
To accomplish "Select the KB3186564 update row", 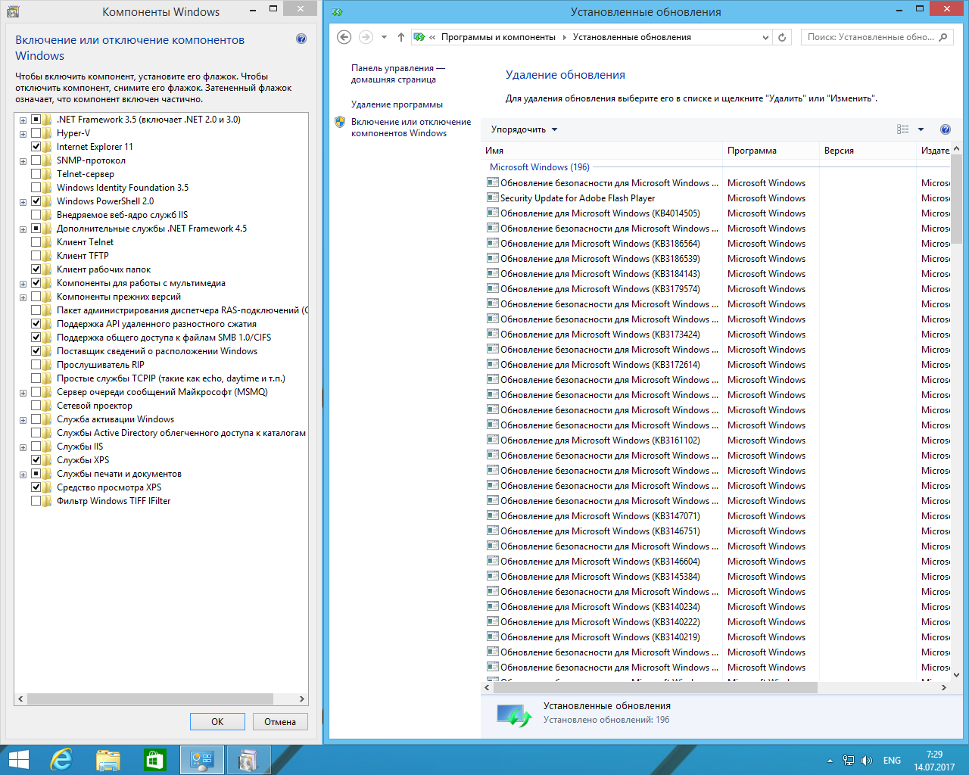I will pyautogui.click(x=715, y=244).
